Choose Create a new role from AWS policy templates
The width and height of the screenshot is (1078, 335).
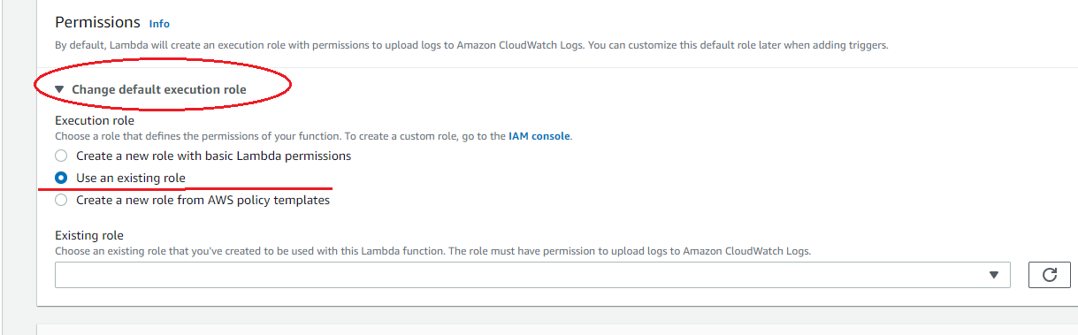click(x=61, y=200)
